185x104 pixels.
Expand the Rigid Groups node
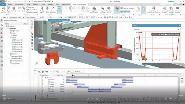pyautogui.click(x=9, y=31)
